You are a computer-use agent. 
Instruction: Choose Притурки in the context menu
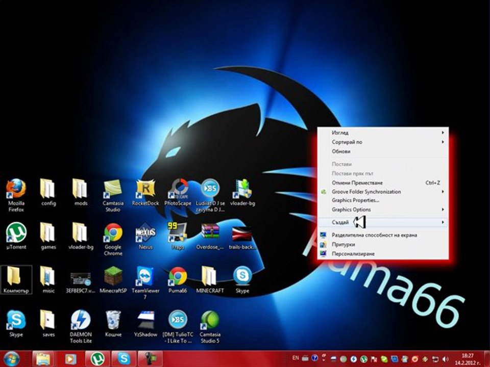(383, 244)
